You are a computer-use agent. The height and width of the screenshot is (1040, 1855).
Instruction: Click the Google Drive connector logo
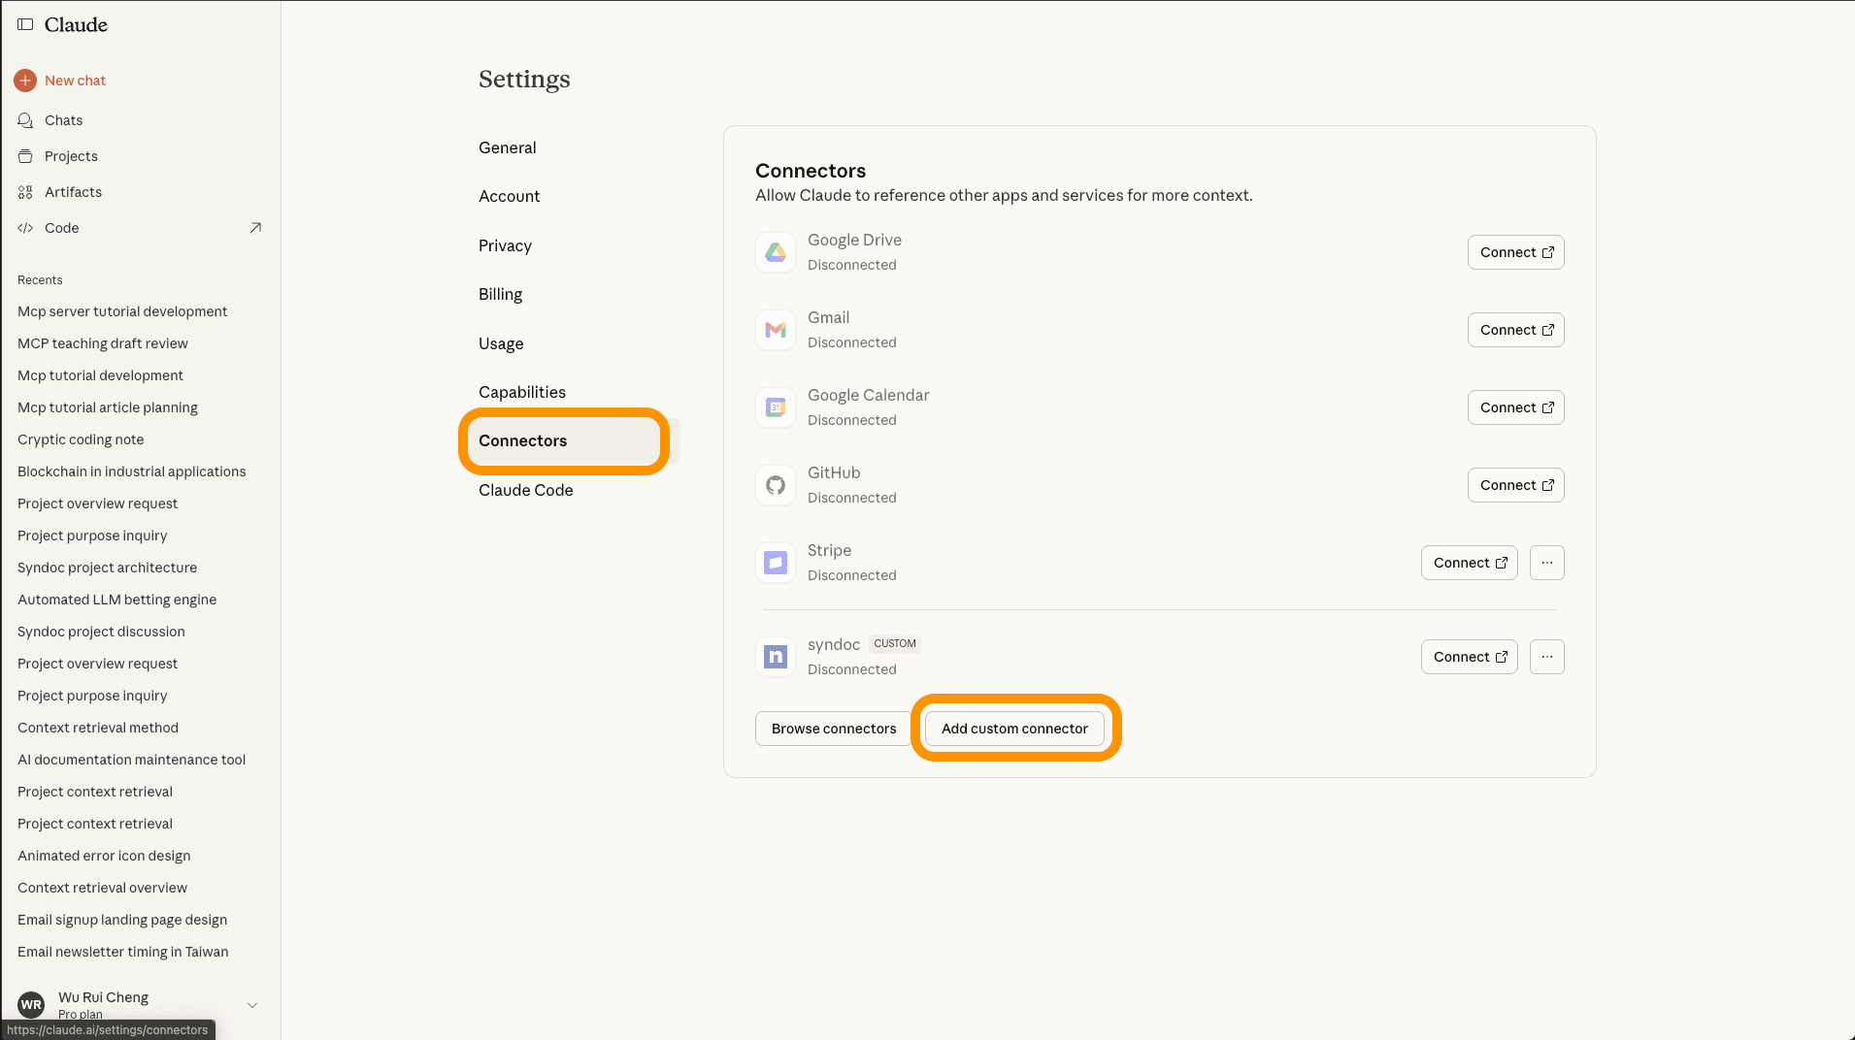point(775,251)
